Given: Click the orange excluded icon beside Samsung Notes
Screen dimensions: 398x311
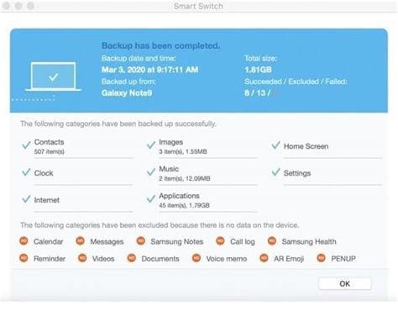Looking at the screenshot, I should 141,240.
